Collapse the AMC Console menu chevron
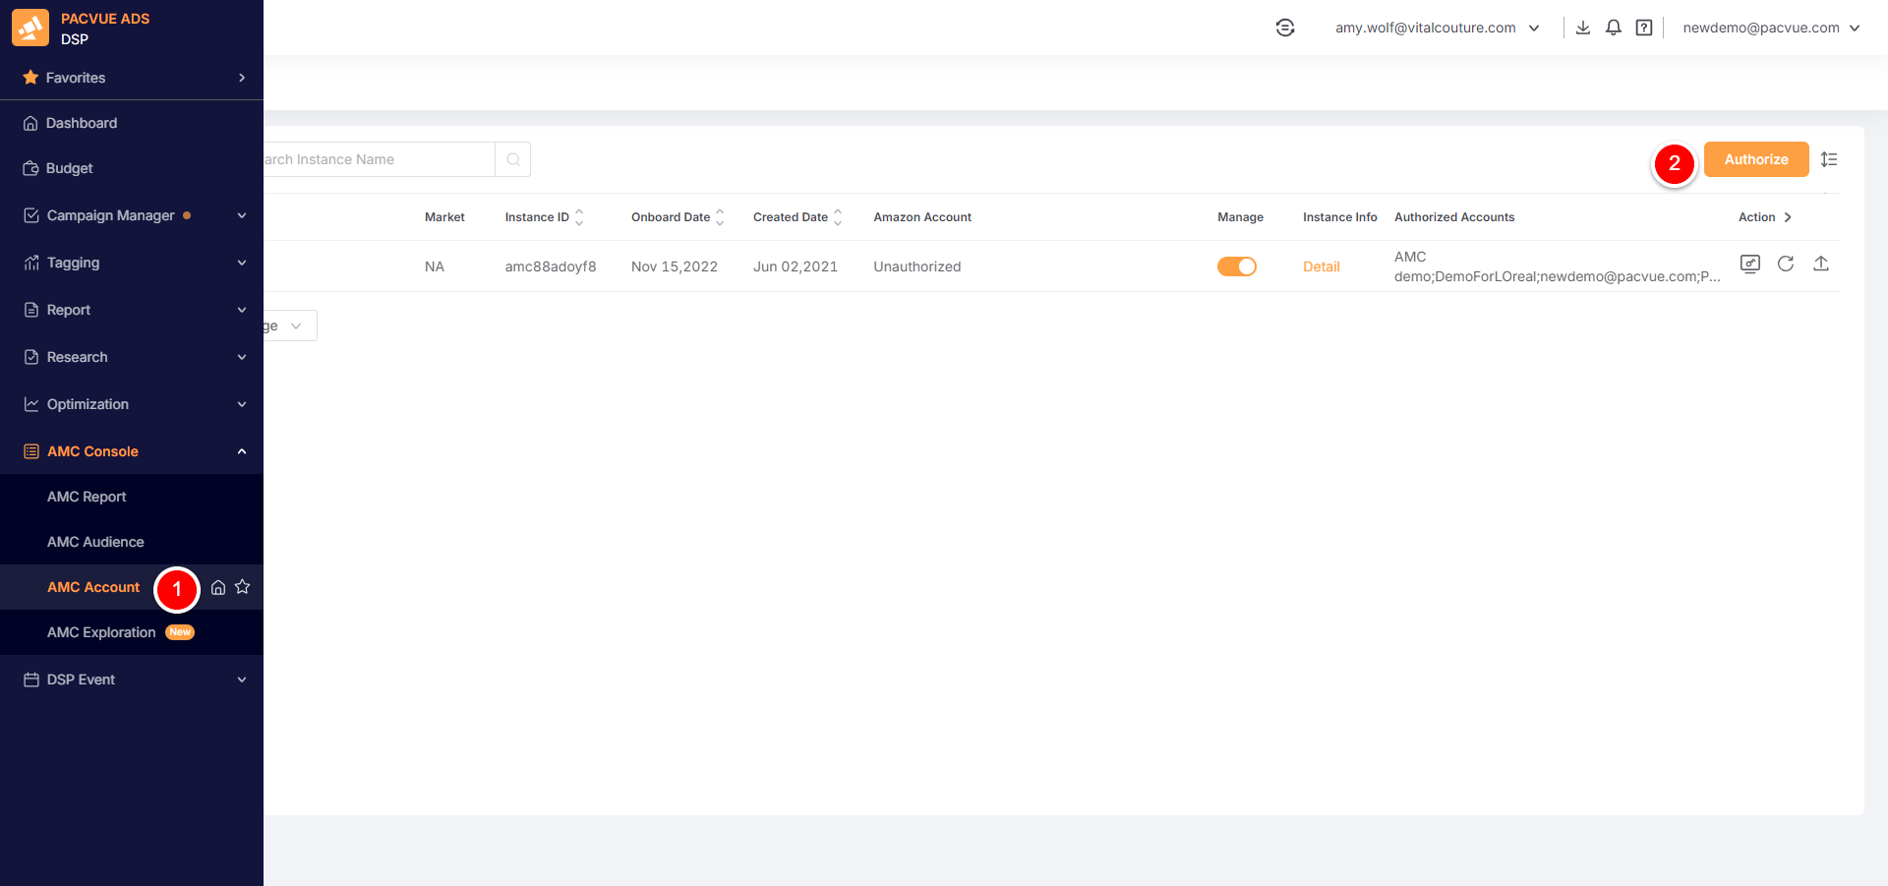The width and height of the screenshot is (1888, 886). [242, 451]
